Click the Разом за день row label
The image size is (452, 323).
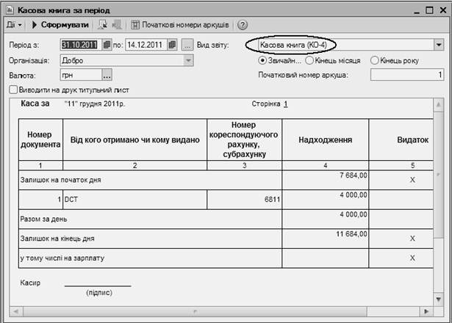(43, 219)
